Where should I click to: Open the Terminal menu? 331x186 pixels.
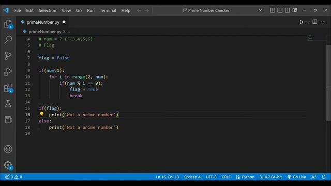click(x=108, y=10)
